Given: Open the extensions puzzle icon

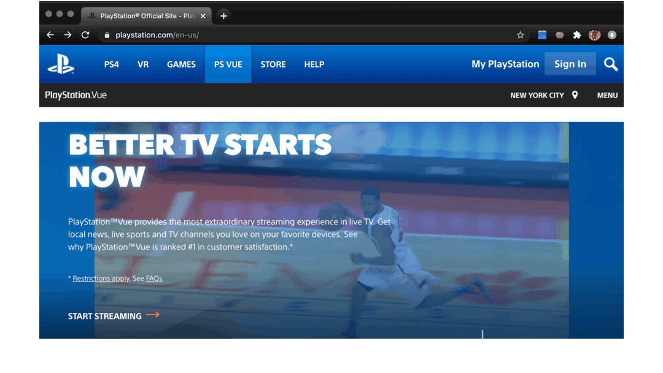Looking at the screenshot, I should click(x=576, y=35).
